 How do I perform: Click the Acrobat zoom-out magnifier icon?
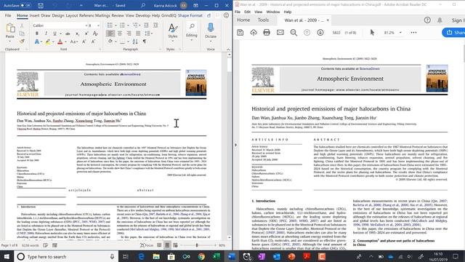(294, 32)
